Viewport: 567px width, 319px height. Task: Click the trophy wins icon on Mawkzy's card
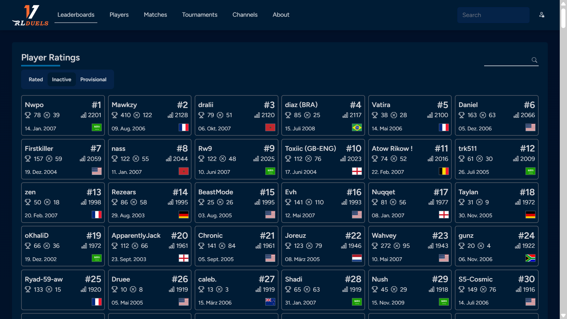click(115, 115)
